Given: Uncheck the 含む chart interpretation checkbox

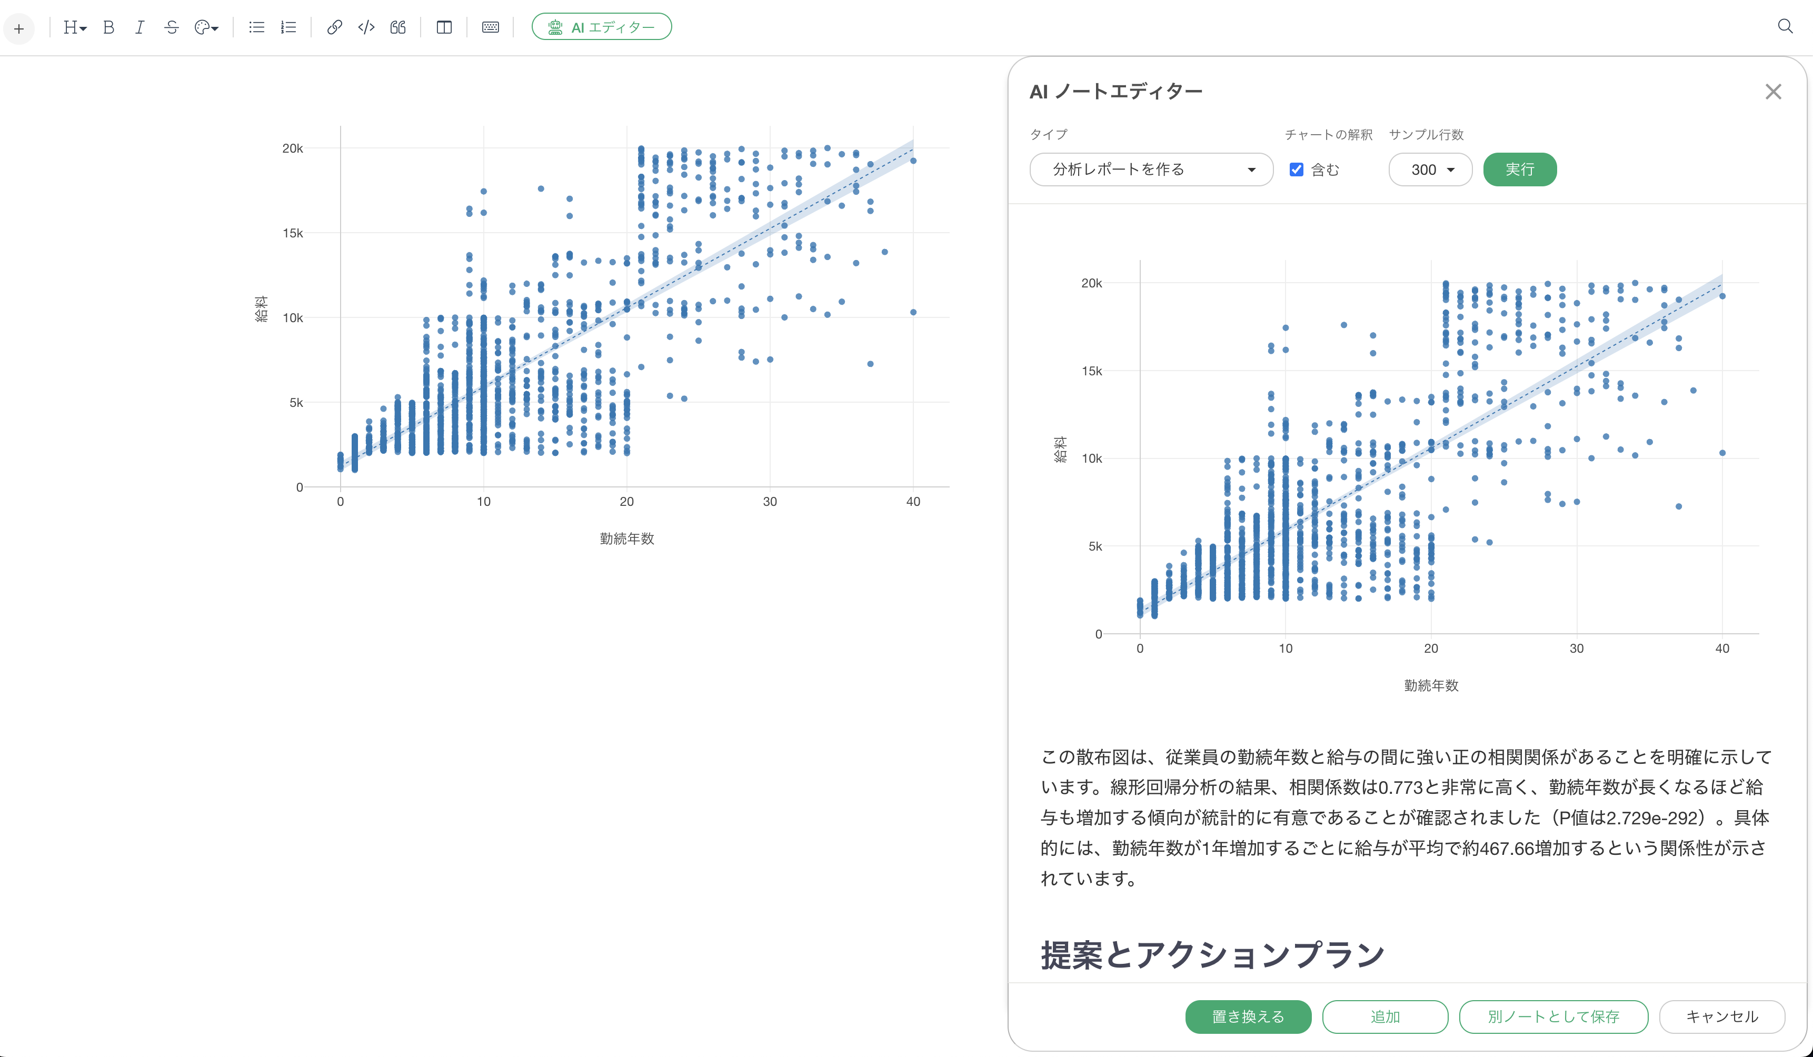Looking at the screenshot, I should point(1297,170).
